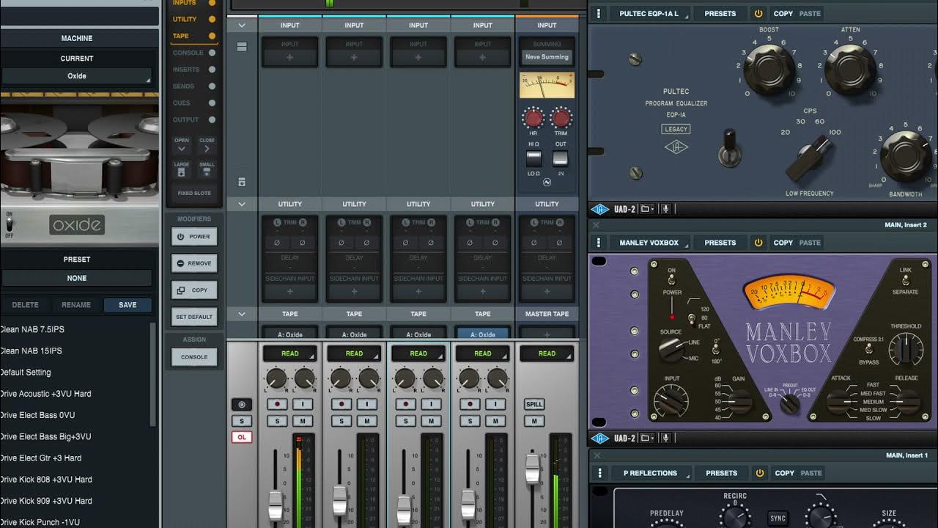
Task: Open PRESETS for Pultec EQP-1A
Action: [720, 13]
